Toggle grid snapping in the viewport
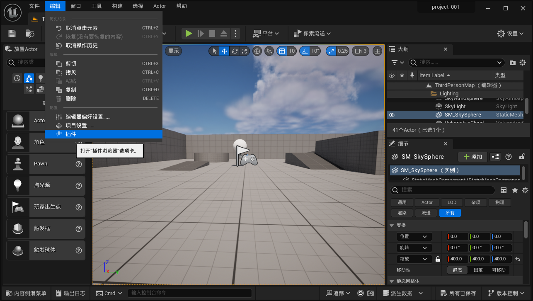Screen dimensions: 533x301 tap(282, 51)
